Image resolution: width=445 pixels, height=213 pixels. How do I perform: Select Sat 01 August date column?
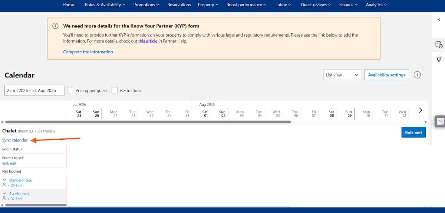click(x=205, y=113)
